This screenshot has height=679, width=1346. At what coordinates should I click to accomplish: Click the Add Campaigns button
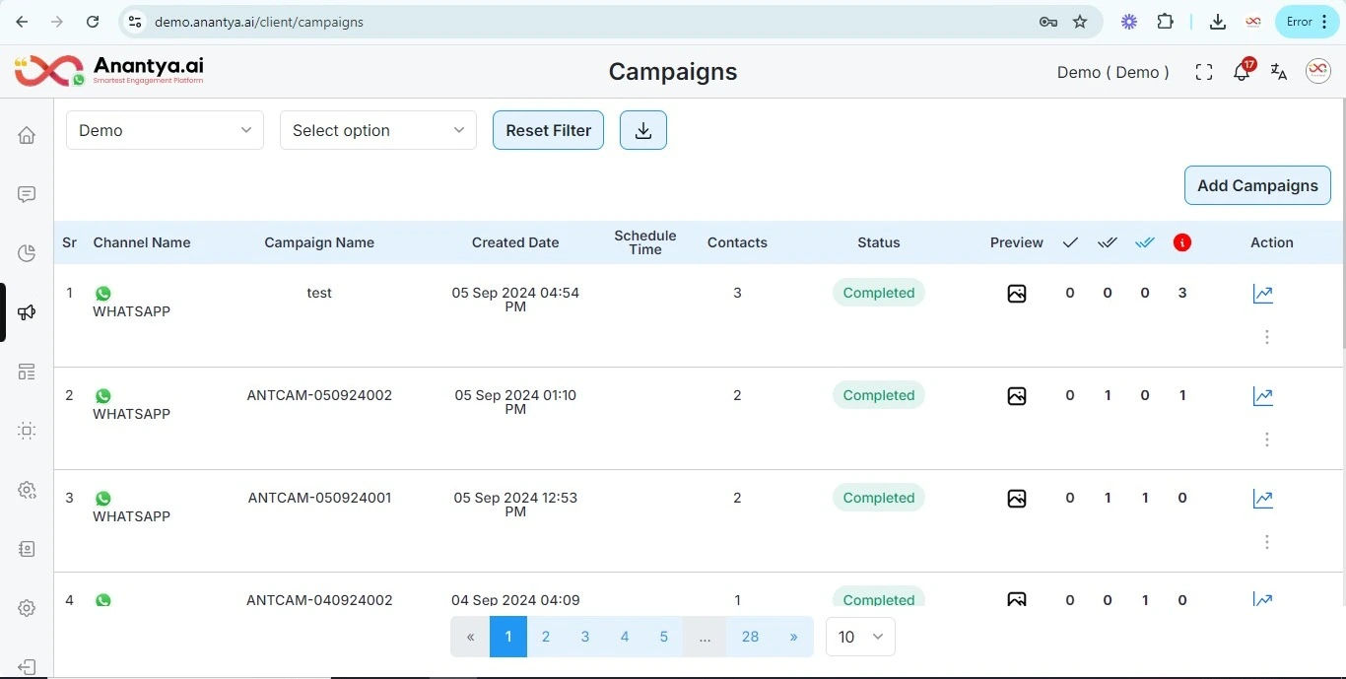1257,185
